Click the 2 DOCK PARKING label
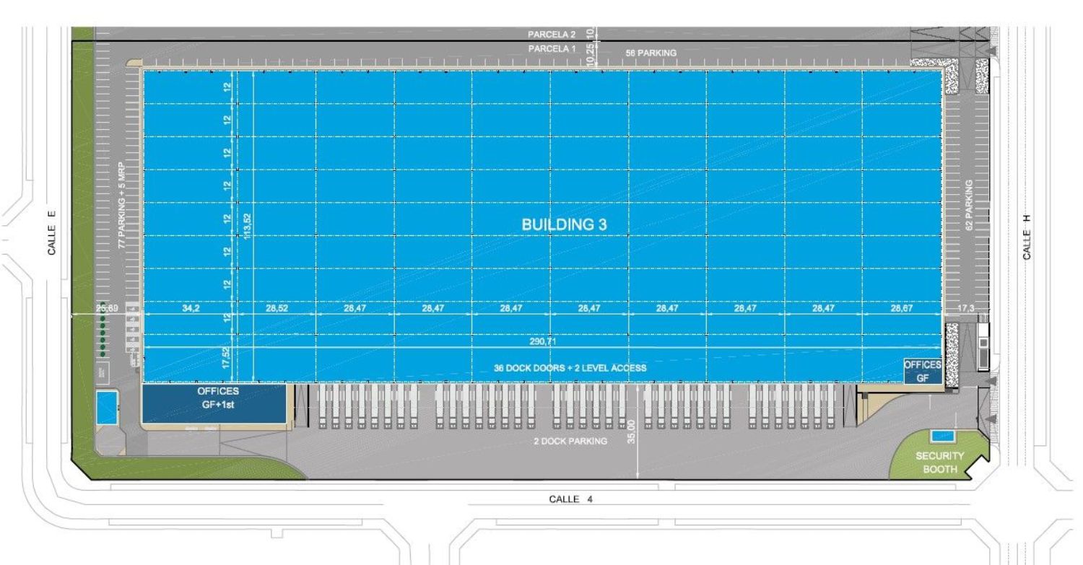Viewport: 1083px width, 565px height. (570, 442)
